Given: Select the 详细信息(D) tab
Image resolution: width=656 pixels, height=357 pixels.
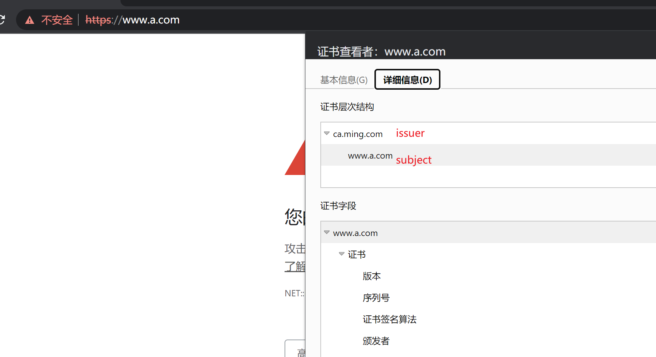Looking at the screenshot, I should [x=407, y=80].
